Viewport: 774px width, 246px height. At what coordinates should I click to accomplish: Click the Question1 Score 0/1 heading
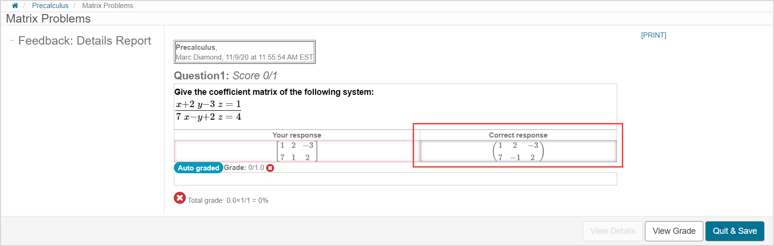226,76
